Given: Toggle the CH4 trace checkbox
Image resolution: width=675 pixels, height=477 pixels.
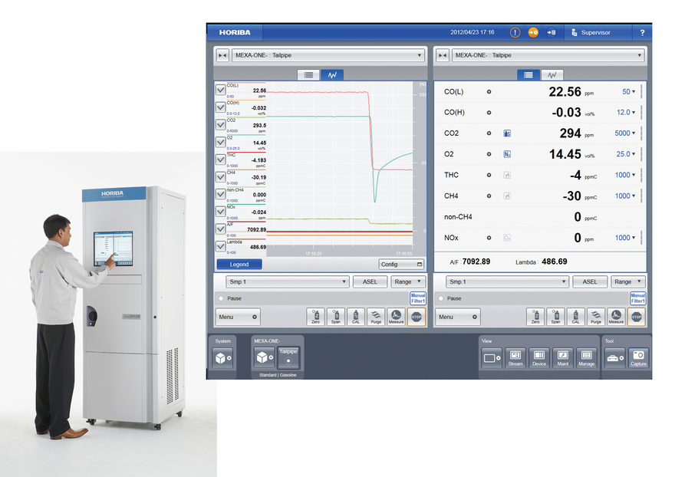Looking at the screenshot, I should tap(220, 177).
